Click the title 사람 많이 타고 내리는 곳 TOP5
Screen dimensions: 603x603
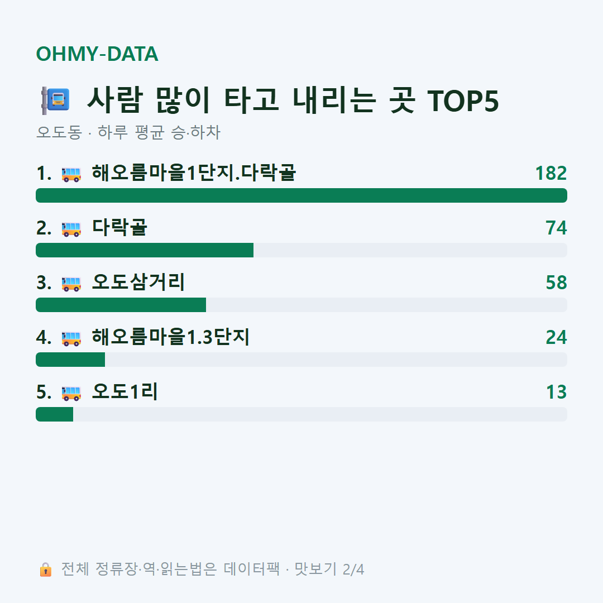pyautogui.click(x=293, y=100)
